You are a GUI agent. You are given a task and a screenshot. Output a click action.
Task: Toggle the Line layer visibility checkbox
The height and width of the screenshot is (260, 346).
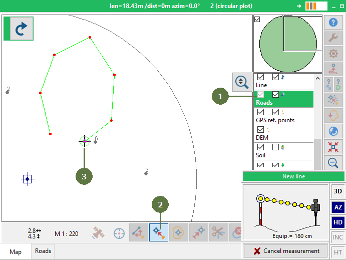pos(260,77)
